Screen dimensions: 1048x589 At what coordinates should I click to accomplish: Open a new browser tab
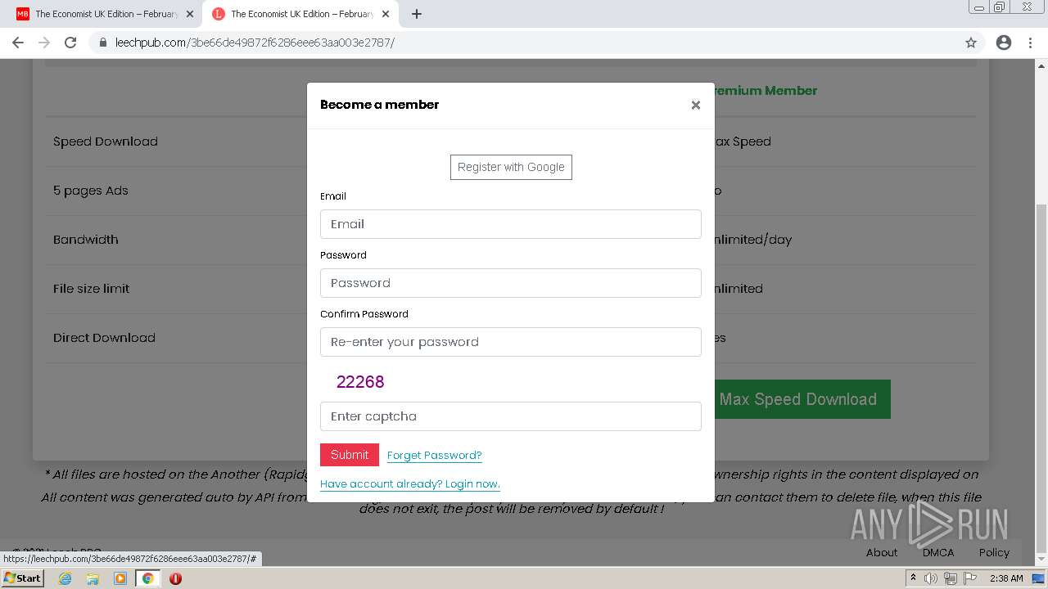pos(417,14)
